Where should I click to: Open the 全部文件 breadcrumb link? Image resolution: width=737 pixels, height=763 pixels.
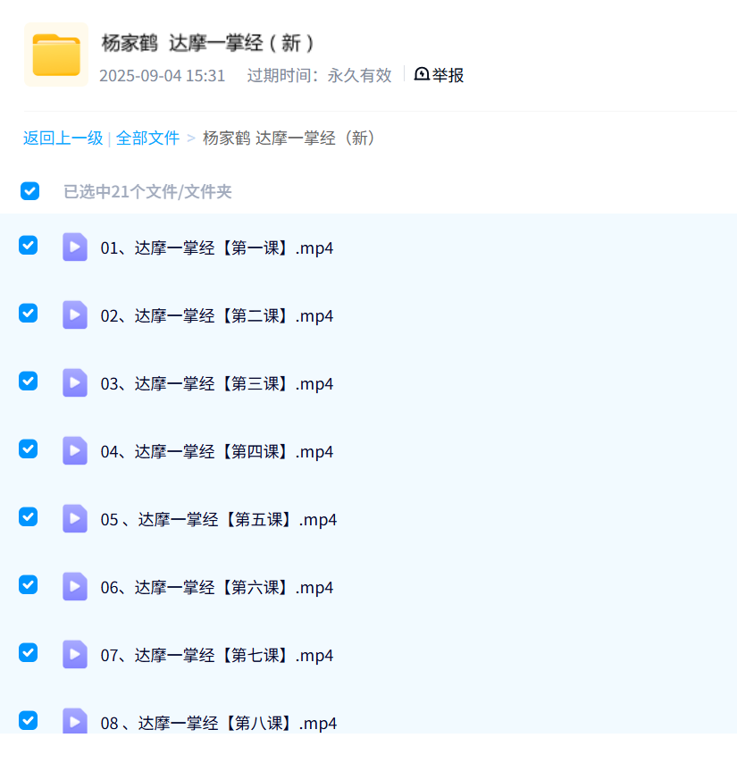pyautogui.click(x=148, y=138)
